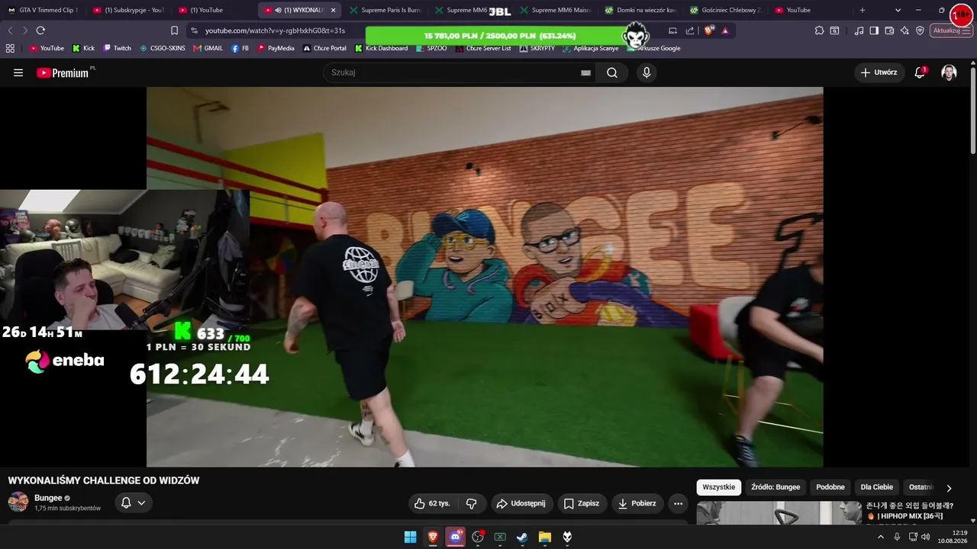The width and height of the screenshot is (977, 549).
Task: Select the Podobne filter chip
Action: coord(830,487)
